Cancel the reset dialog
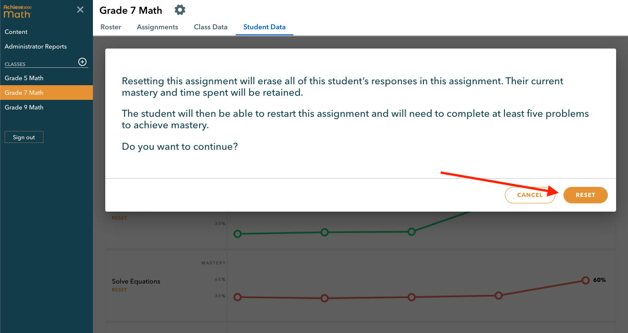This screenshot has height=333, width=628. (x=530, y=195)
